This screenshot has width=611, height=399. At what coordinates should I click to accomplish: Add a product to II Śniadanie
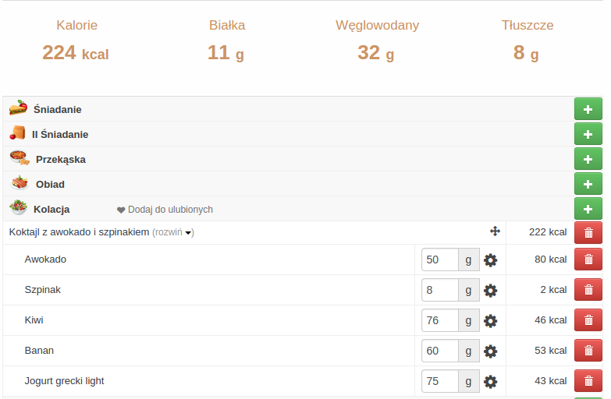pos(588,134)
